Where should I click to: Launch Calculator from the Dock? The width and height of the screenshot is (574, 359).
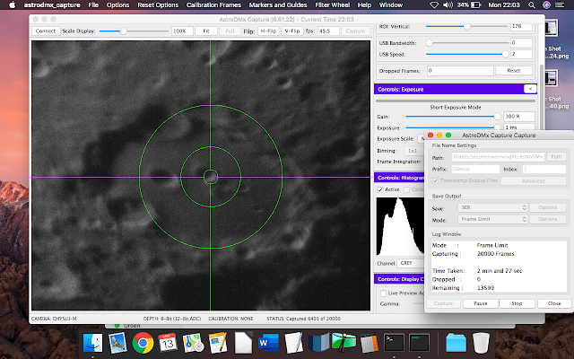click(369, 343)
